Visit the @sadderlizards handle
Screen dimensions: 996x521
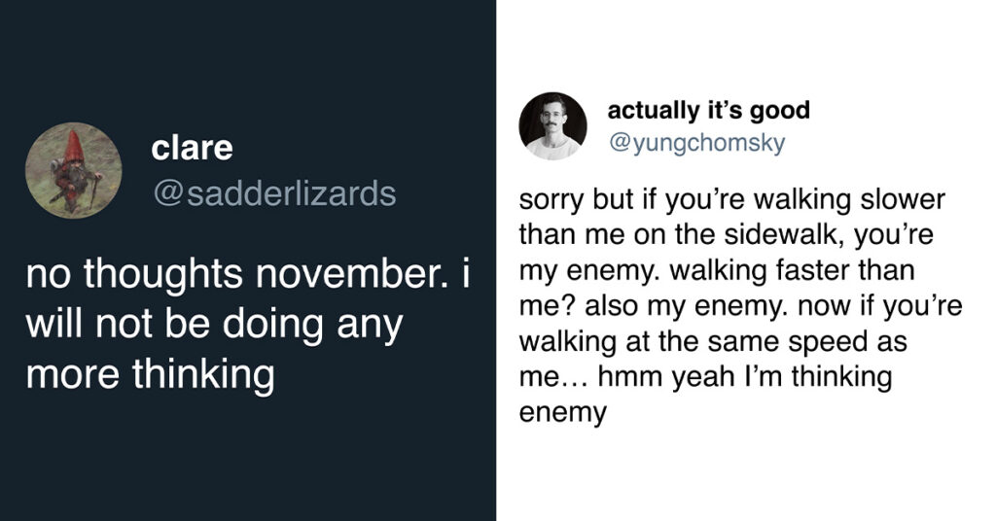[x=274, y=193]
